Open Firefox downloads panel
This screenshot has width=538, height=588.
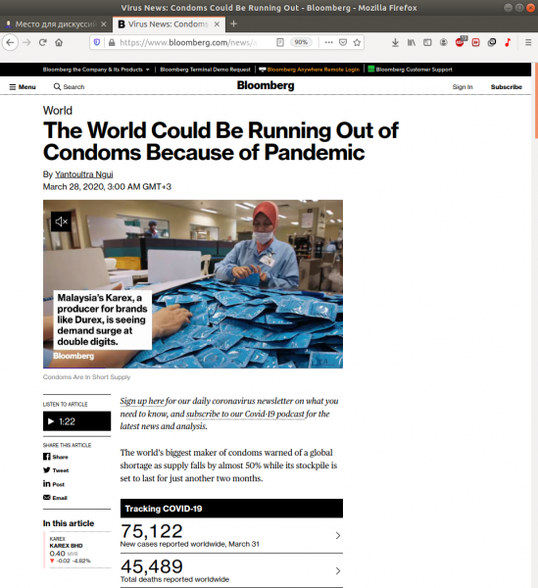coord(395,42)
